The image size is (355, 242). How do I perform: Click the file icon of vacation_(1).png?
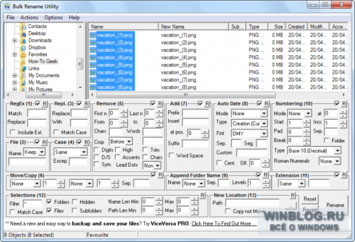coord(92,35)
